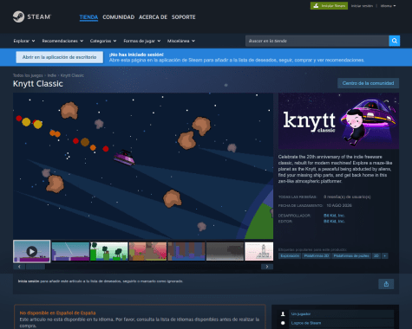Open the Explorar dropdown
The image size is (412, 329).
pos(24,41)
